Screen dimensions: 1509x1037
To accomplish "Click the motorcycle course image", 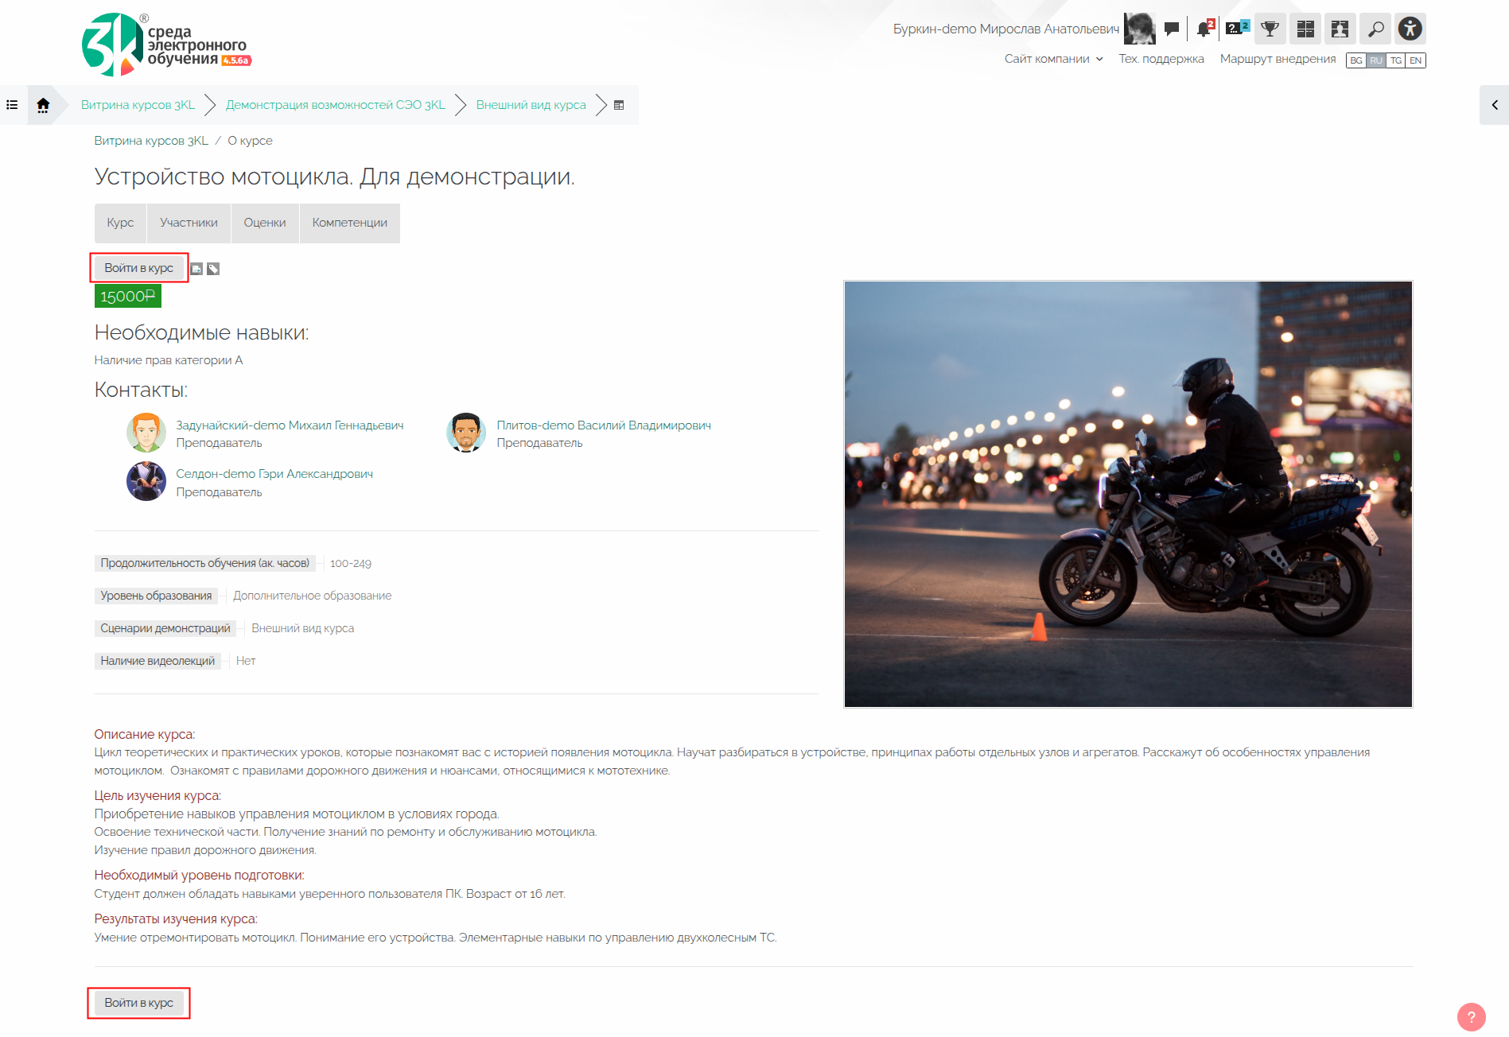I will point(1127,493).
